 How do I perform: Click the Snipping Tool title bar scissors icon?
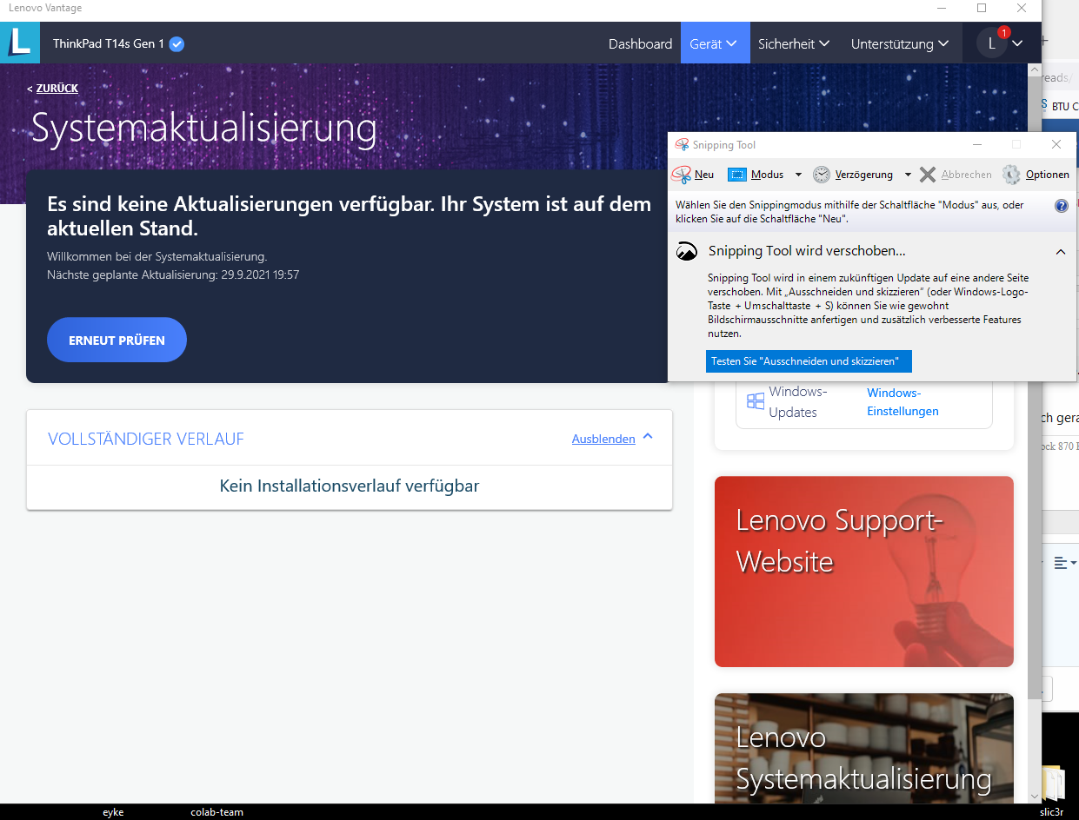tap(682, 145)
